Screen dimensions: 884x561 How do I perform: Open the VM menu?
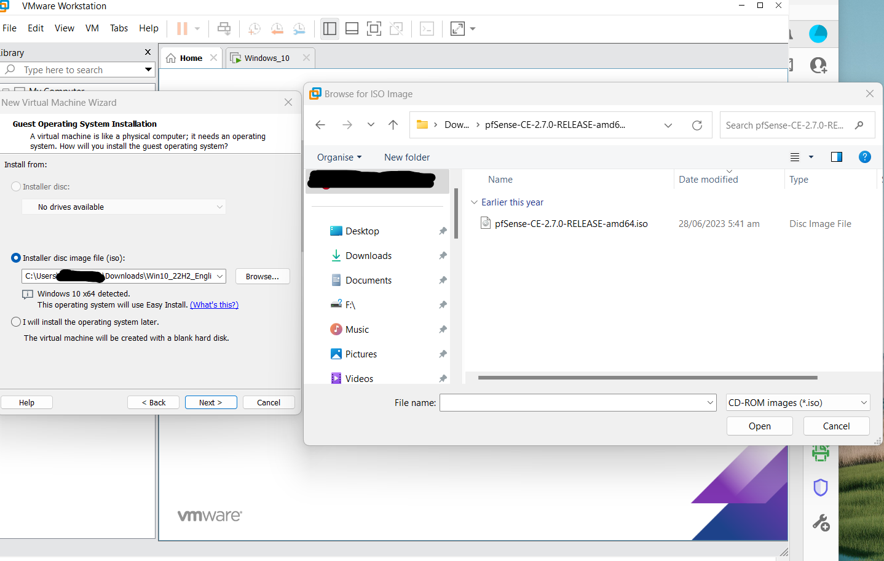click(92, 28)
